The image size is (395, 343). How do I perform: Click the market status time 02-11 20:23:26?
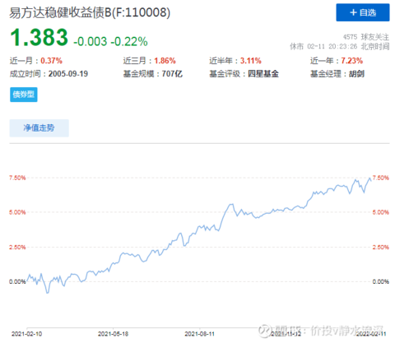coord(332,46)
